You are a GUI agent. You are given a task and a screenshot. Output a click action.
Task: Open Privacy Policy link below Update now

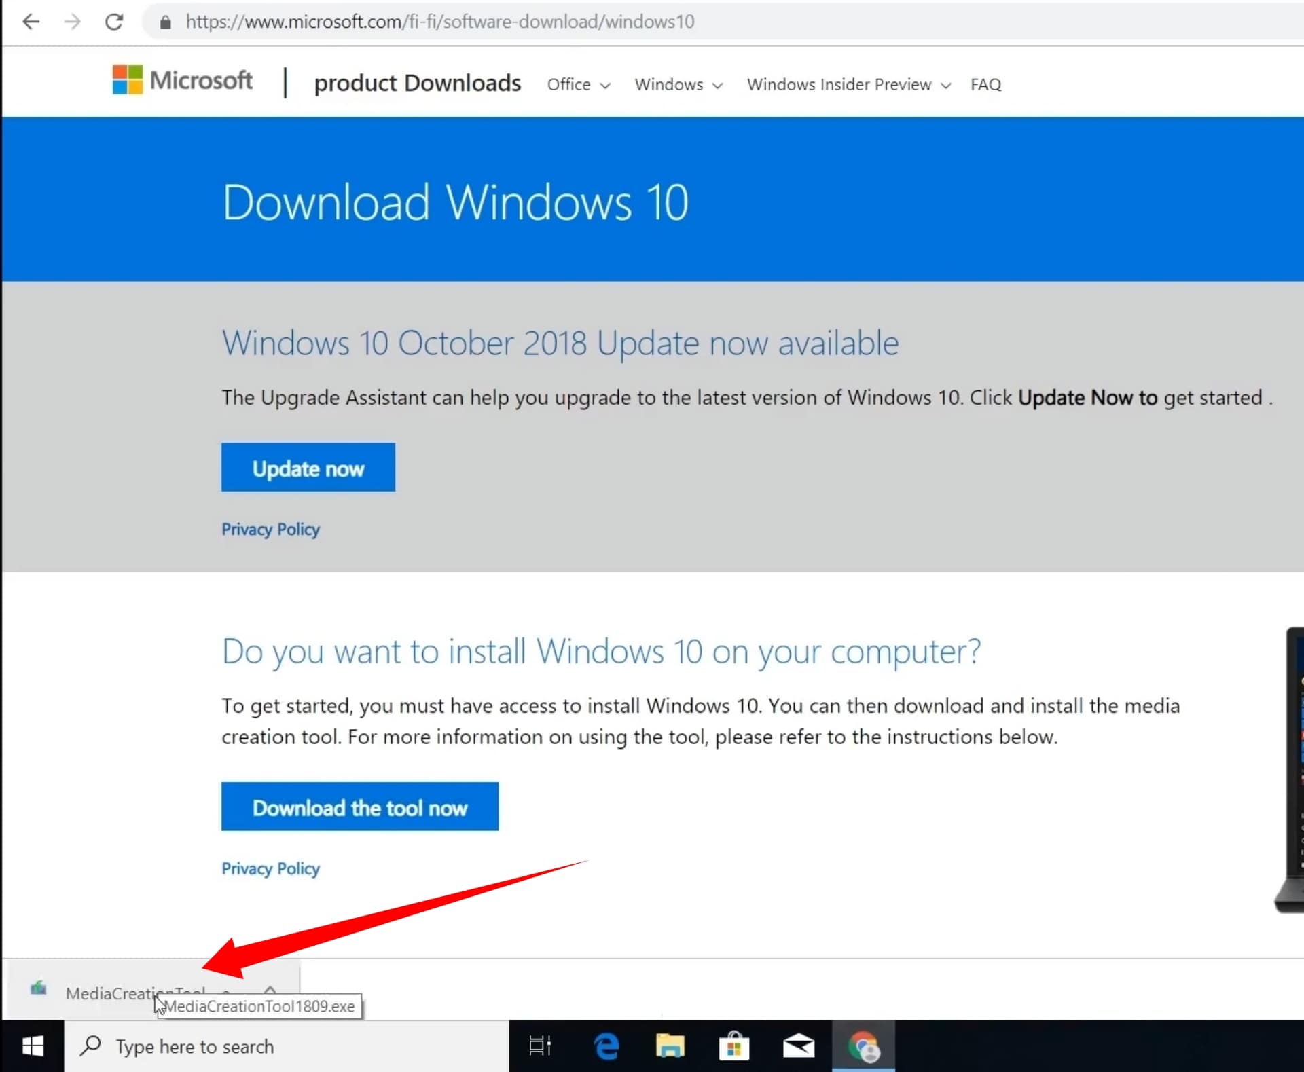270,530
